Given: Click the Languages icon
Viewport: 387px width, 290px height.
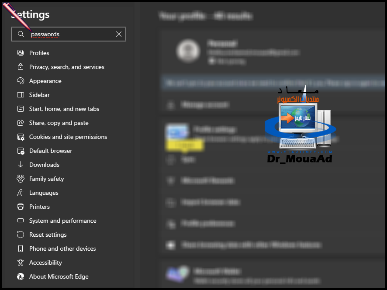Looking at the screenshot, I should (21, 193).
